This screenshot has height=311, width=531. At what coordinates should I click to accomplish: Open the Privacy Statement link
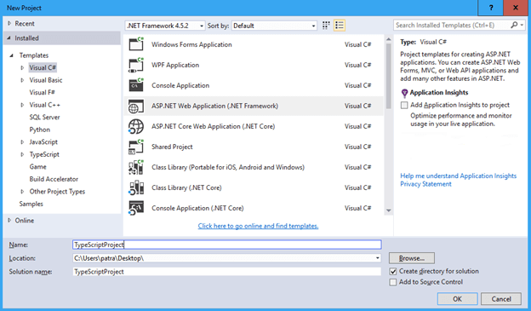click(425, 184)
